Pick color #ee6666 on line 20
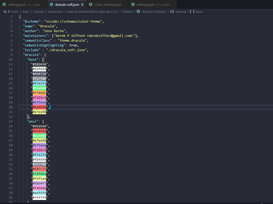Image resolution: width=273 pixels, height=204 pixels. click(x=39, y=107)
